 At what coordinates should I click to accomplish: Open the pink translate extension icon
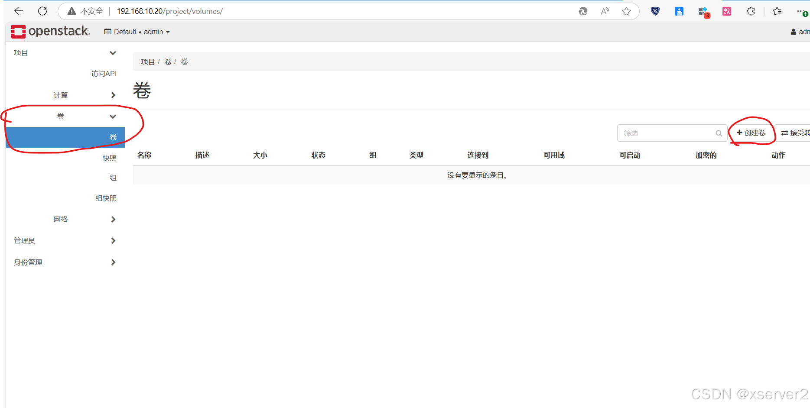[727, 11]
